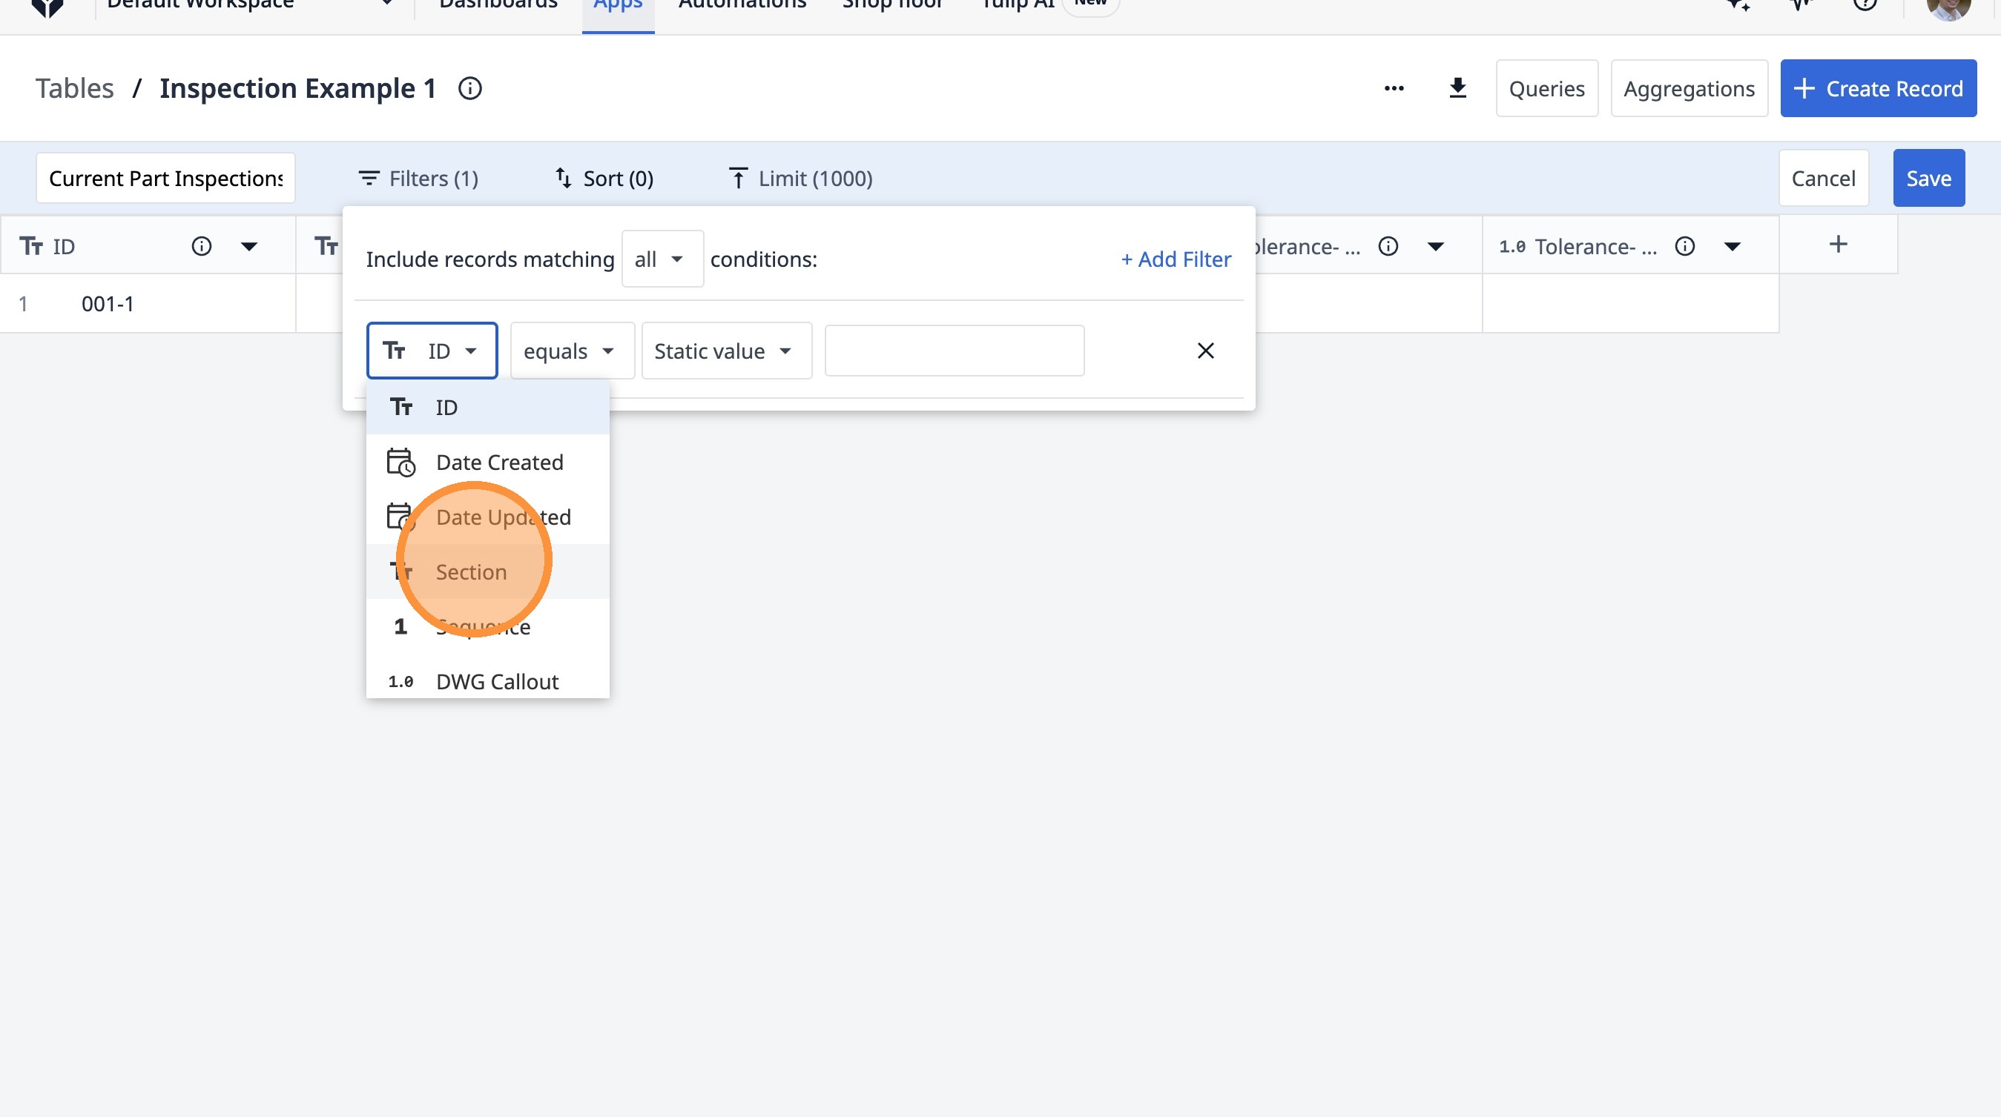The height and width of the screenshot is (1117, 2001).
Task: Open the Limit (1000) setting
Action: [800, 179]
